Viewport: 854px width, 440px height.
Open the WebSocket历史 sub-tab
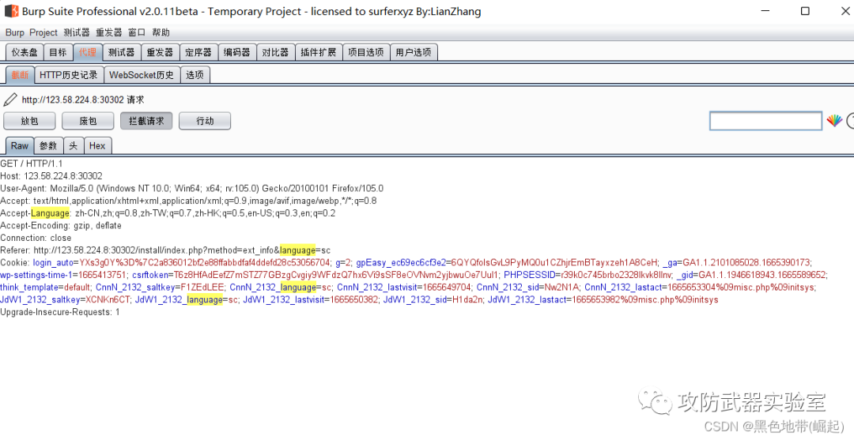tap(142, 75)
